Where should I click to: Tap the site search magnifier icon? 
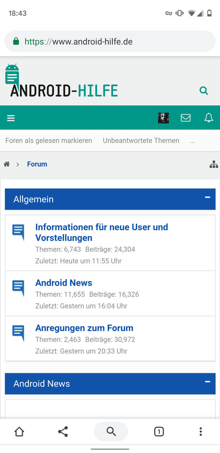[204, 91]
